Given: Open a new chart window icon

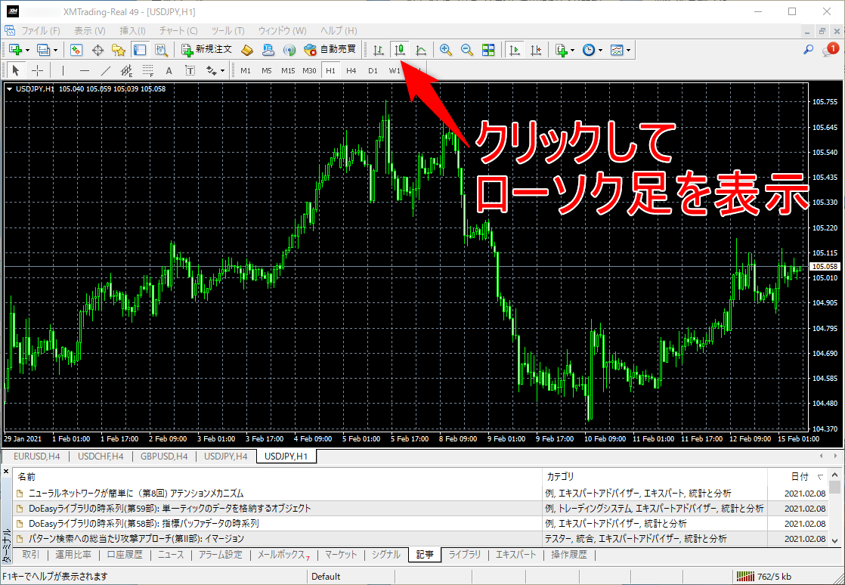Looking at the screenshot, I should pos(15,50).
